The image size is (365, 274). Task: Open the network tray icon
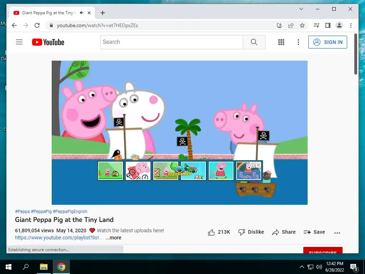coord(310,267)
